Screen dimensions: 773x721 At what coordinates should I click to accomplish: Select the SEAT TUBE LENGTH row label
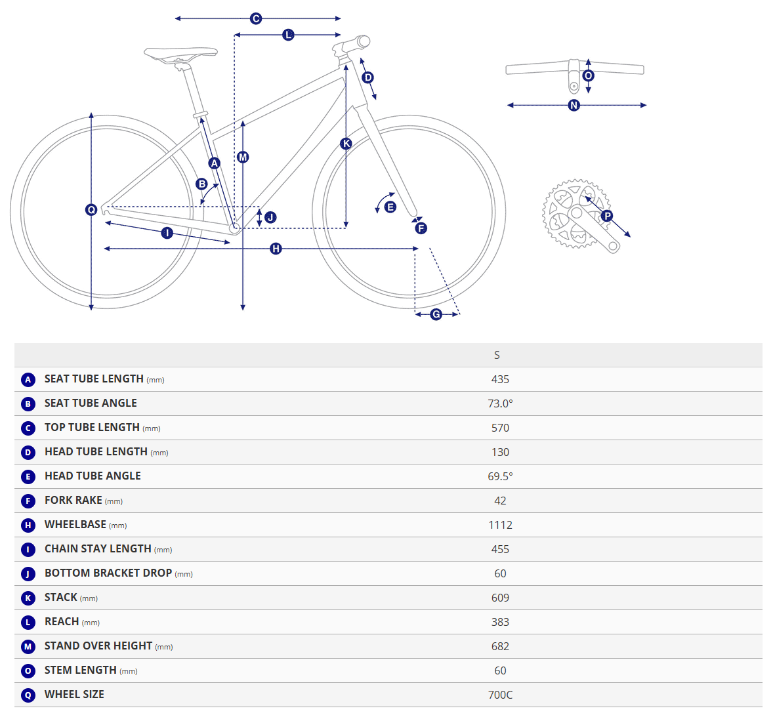coord(94,379)
